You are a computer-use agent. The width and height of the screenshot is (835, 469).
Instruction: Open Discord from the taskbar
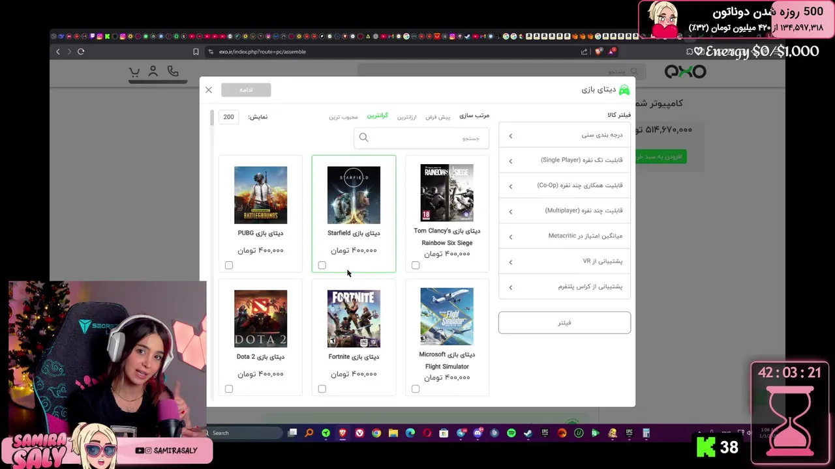coord(478,433)
